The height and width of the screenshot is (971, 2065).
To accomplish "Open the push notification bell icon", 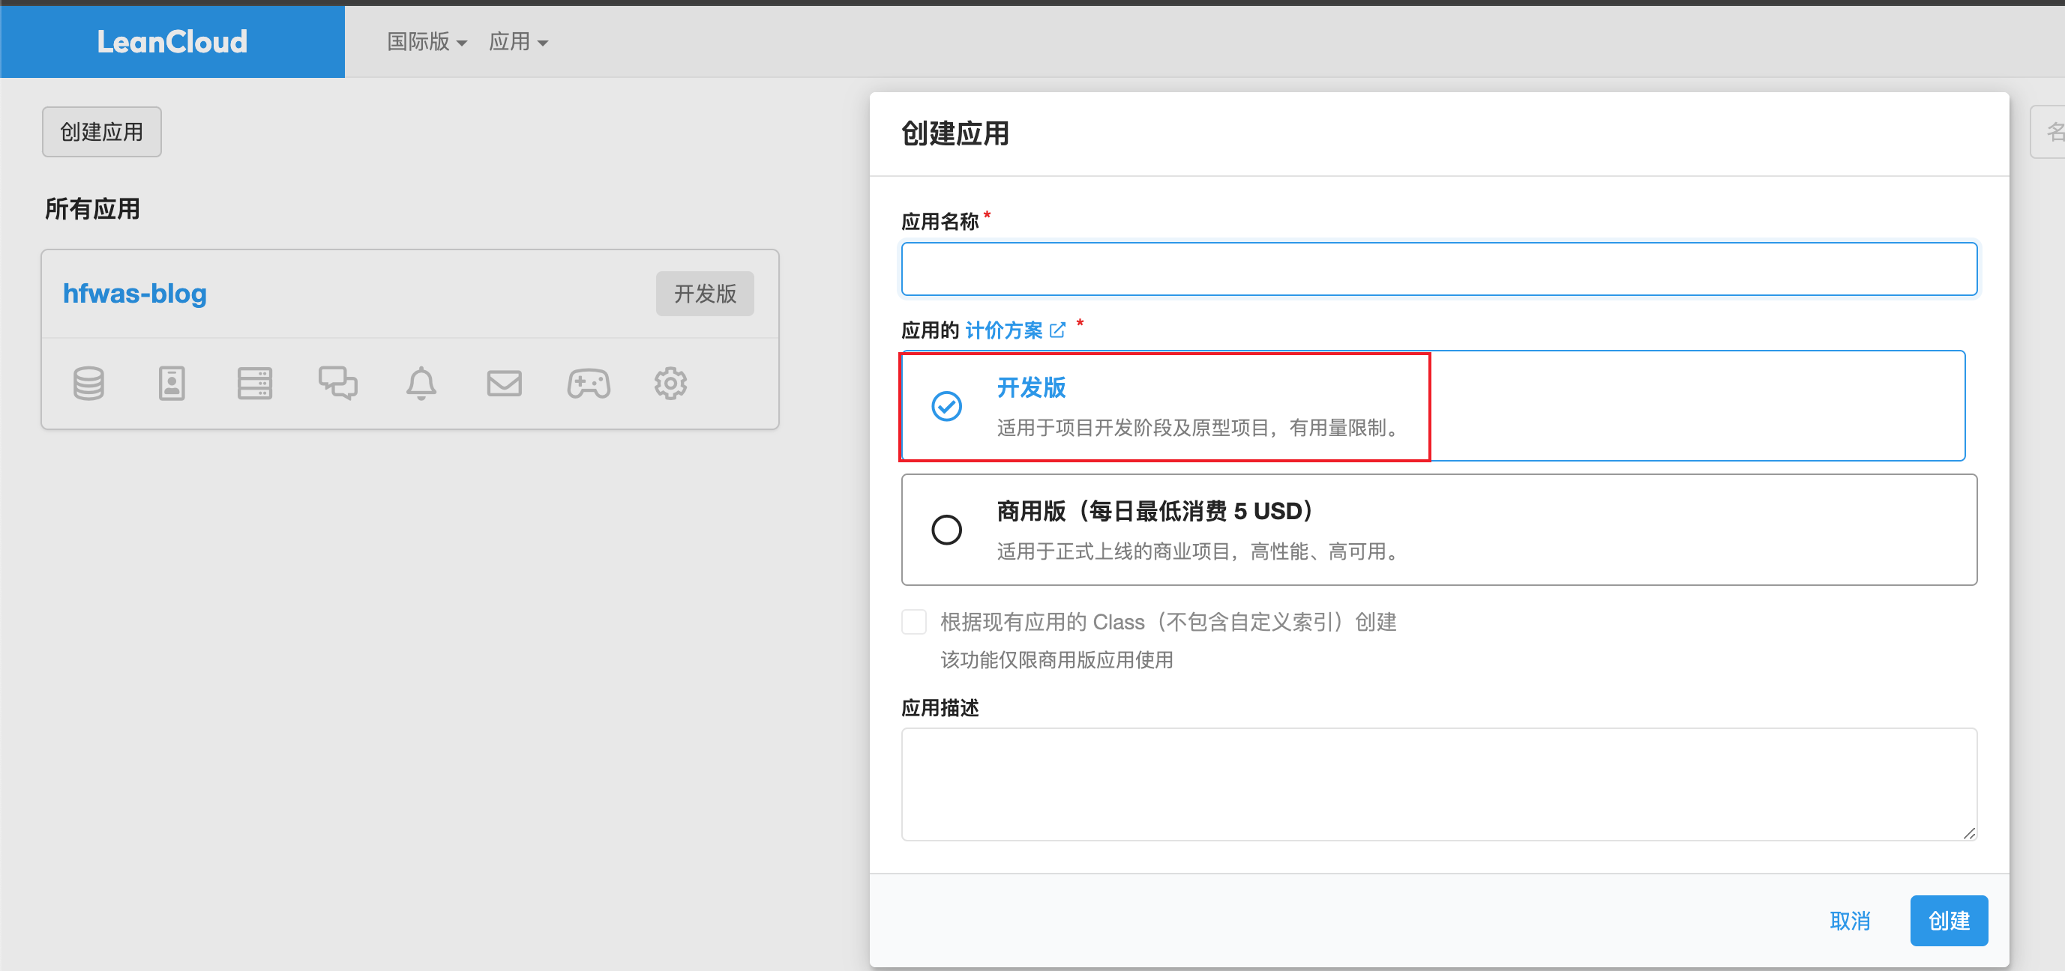I will pyautogui.click(x=421, y=384).
